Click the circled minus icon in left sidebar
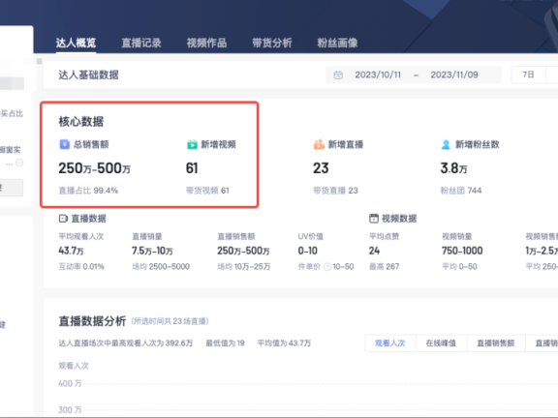This screenshot has width=558, height=418. 19,163
